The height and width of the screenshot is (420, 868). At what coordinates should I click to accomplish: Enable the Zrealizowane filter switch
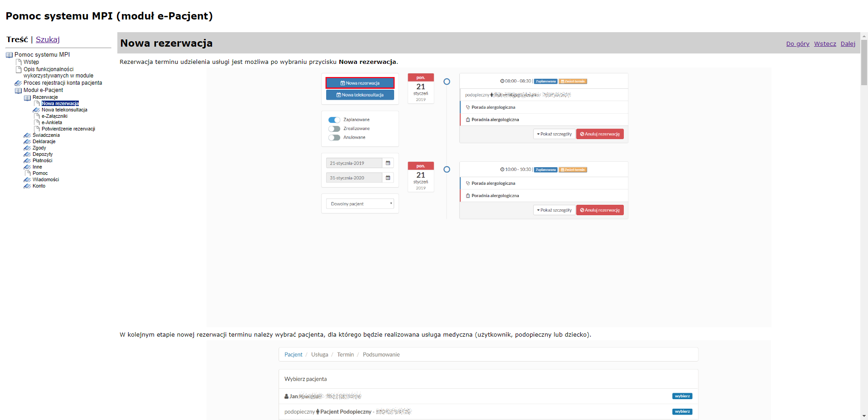pyautogui.click(x=334, y=129)
